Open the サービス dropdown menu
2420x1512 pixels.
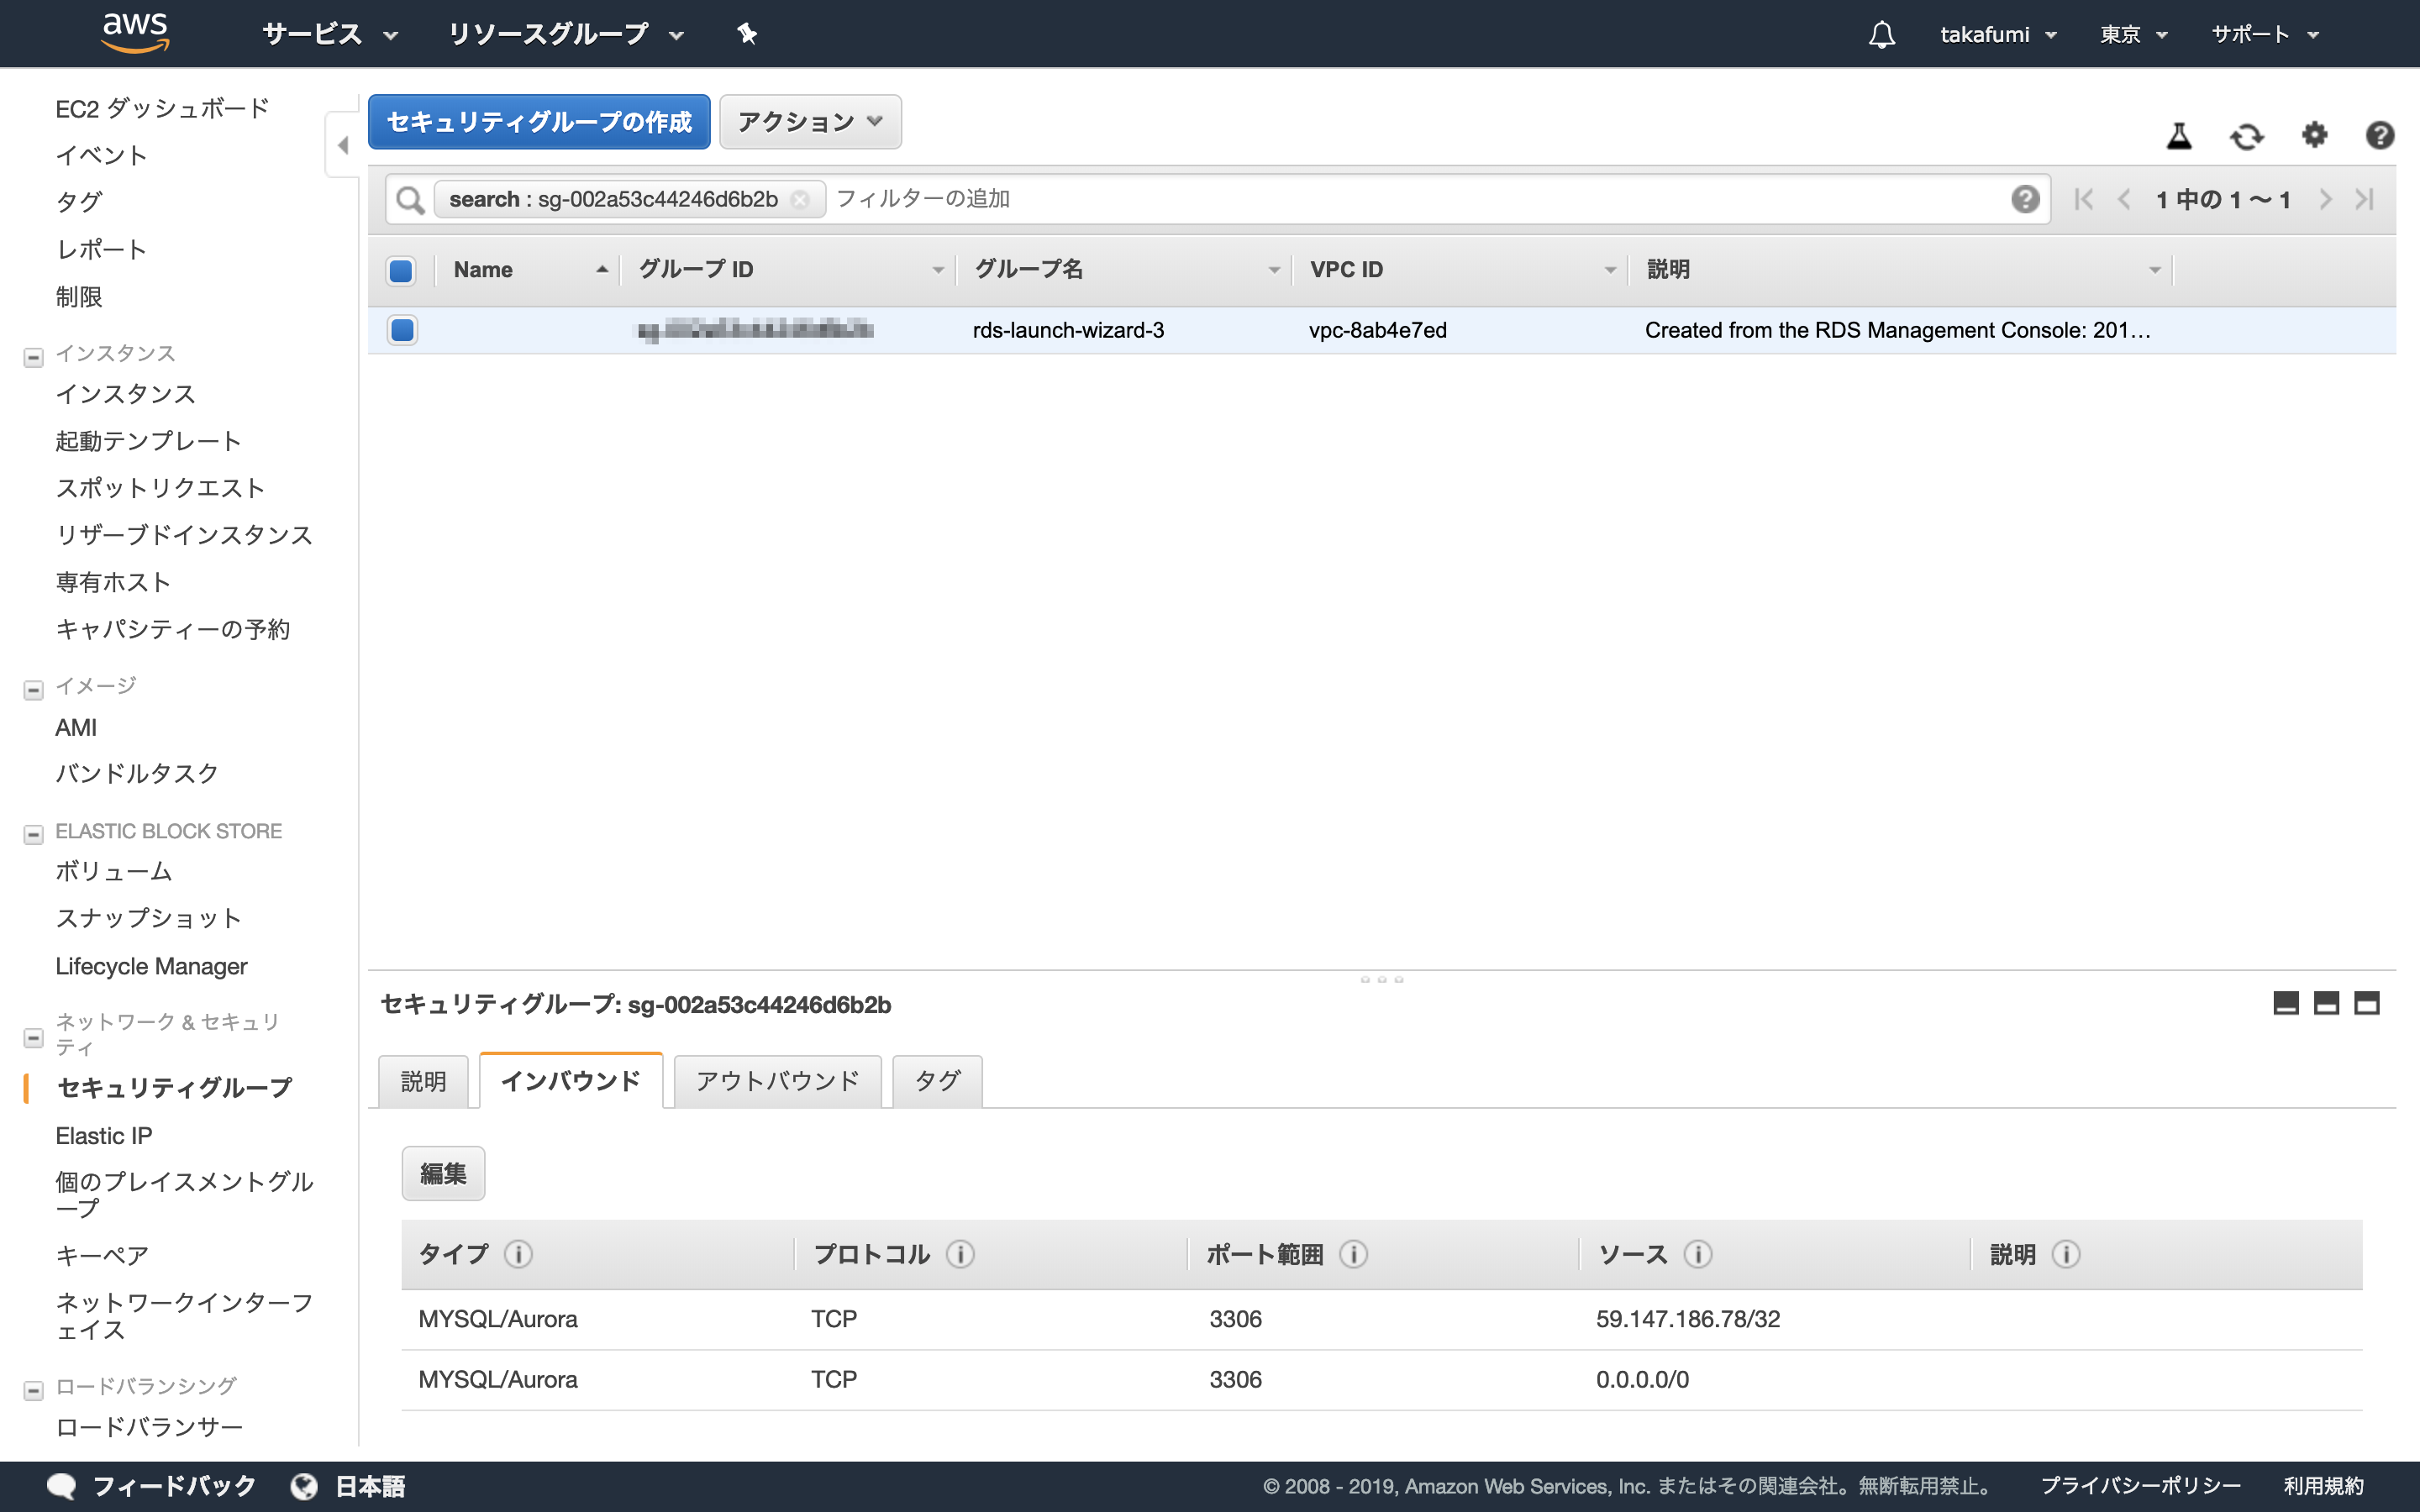pos(330,34)
